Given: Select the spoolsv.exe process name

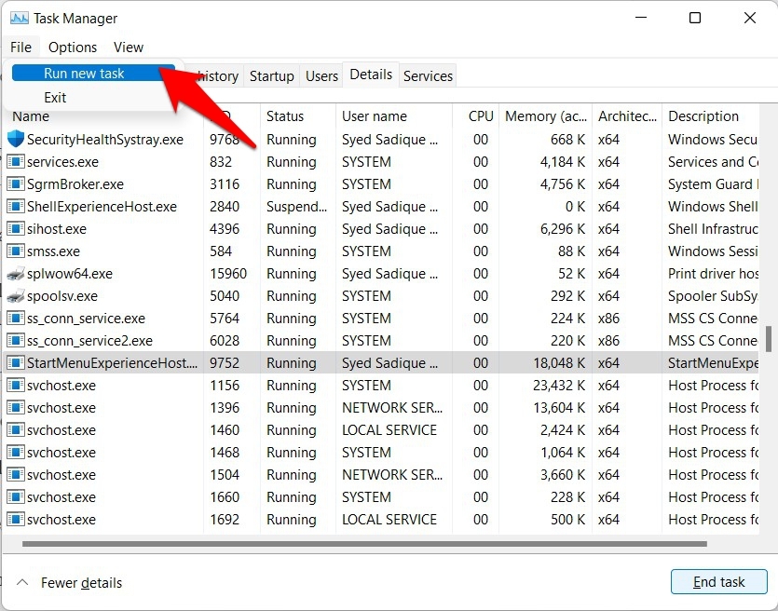Looking at the screenshot, I should (x=62, y=296).
